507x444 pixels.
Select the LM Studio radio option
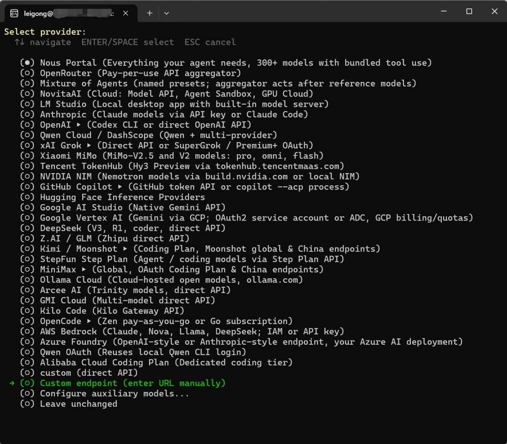tap(27, 104)
